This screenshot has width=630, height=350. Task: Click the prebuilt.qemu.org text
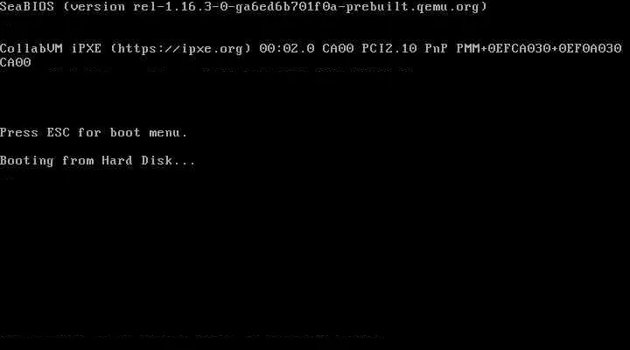pos(412,7)
